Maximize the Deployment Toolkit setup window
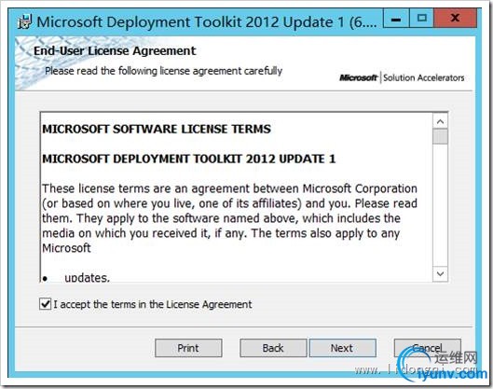 point(421,19)
